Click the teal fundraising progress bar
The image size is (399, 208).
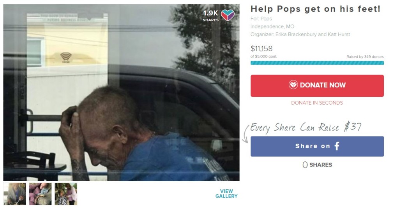[x=317, y=63]
